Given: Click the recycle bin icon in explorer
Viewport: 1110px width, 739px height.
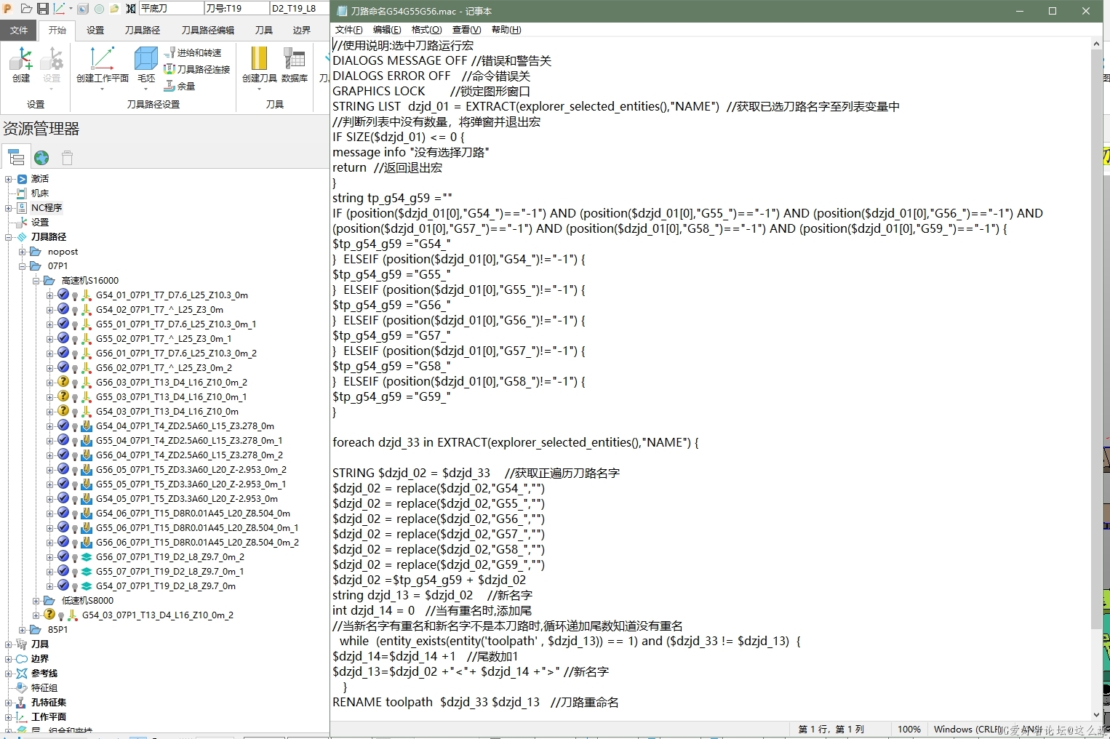Looking at the screenshot, I should click(67, 158).
